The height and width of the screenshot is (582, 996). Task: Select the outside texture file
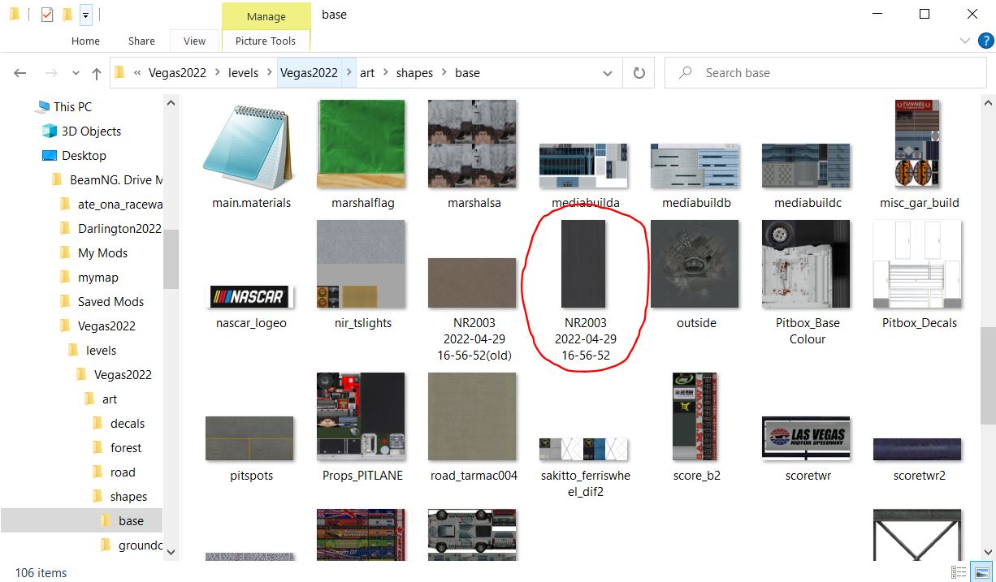pos(695,276)
